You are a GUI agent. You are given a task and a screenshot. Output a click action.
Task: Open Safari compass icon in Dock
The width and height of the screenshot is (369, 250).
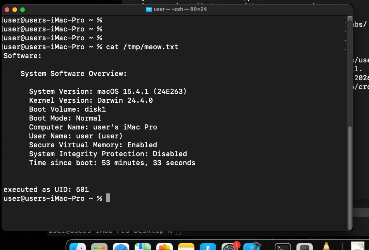tap(121, 247)
